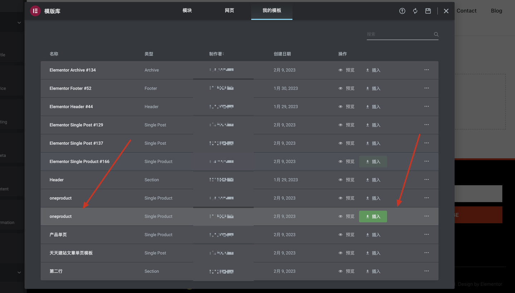Viewport: 515px width, 293px height.
Task: Click the Archive type cell
Action: click(x=152, y=70)
